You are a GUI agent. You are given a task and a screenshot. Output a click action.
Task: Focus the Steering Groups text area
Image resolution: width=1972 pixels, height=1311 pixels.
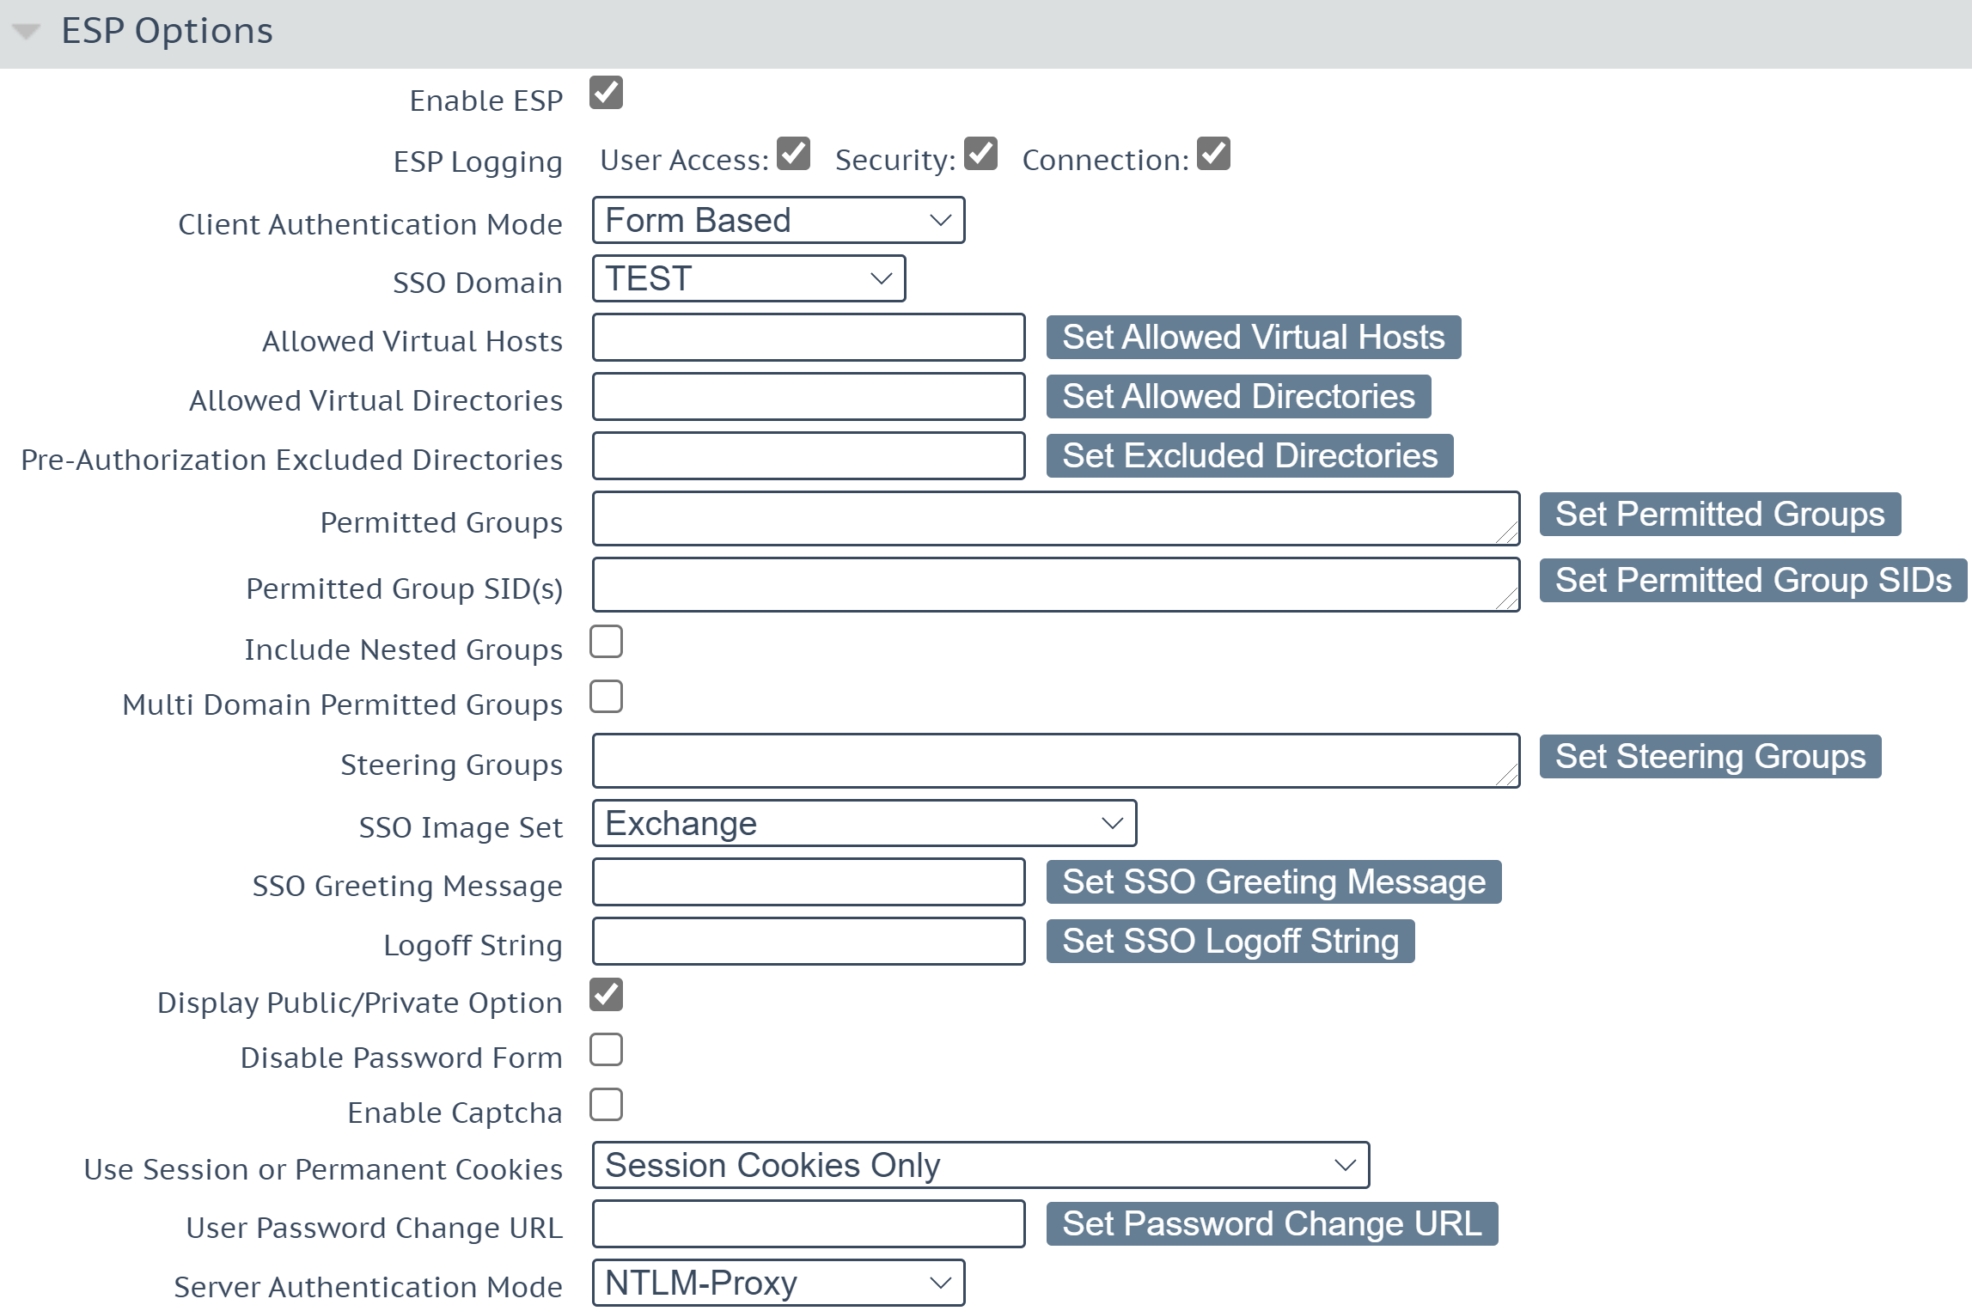click(1056, 761)
